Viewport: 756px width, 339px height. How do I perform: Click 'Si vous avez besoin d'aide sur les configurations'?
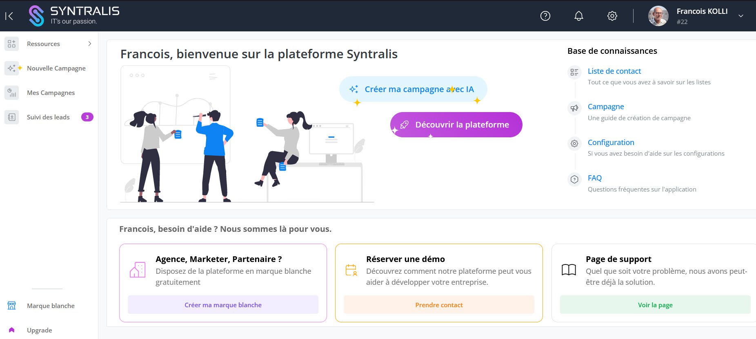(656, 154)
